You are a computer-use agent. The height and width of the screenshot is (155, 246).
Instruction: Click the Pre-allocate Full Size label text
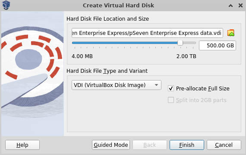coord(203,88)
